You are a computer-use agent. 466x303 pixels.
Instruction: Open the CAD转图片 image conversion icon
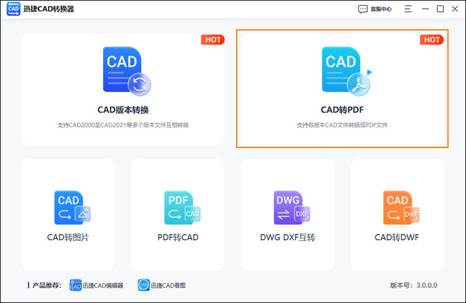pyautogui.click(x=72, y=207)
